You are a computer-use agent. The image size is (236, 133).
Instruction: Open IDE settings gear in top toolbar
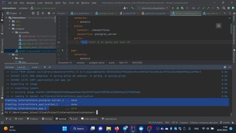point(229,8)
